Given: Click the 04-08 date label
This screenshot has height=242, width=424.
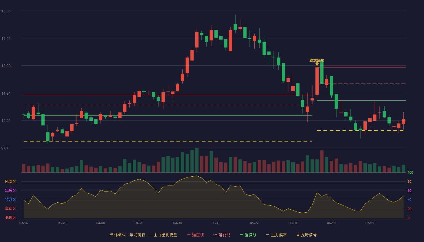Looking at the screenshot, I should point(101,223).
